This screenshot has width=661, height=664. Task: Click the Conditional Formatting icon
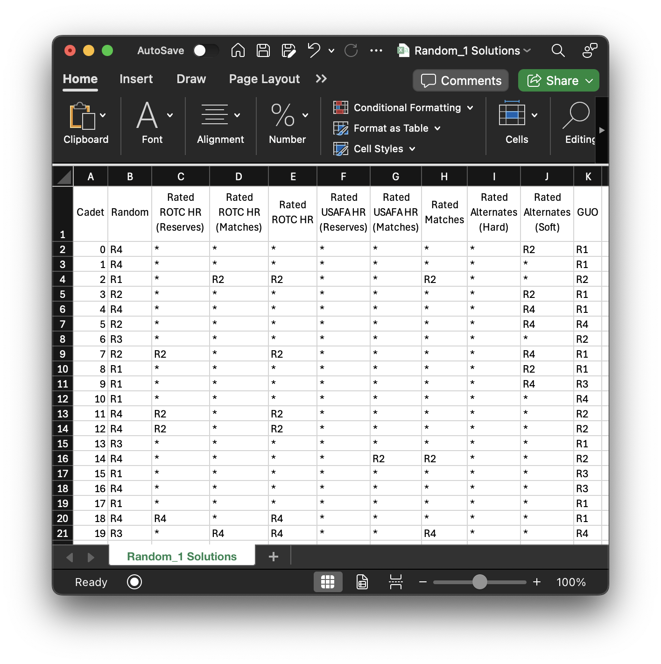tap(341, 107)
